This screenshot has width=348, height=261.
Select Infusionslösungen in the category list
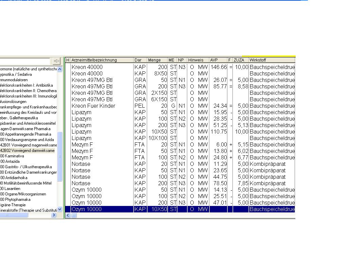[13, 102]
